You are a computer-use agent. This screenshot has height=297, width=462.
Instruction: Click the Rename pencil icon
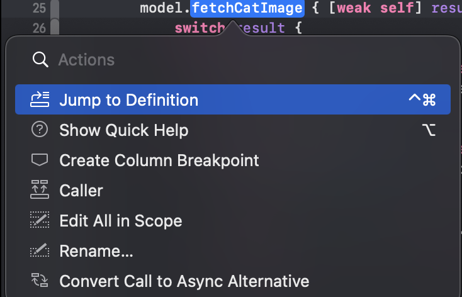[x=40, y=250]
